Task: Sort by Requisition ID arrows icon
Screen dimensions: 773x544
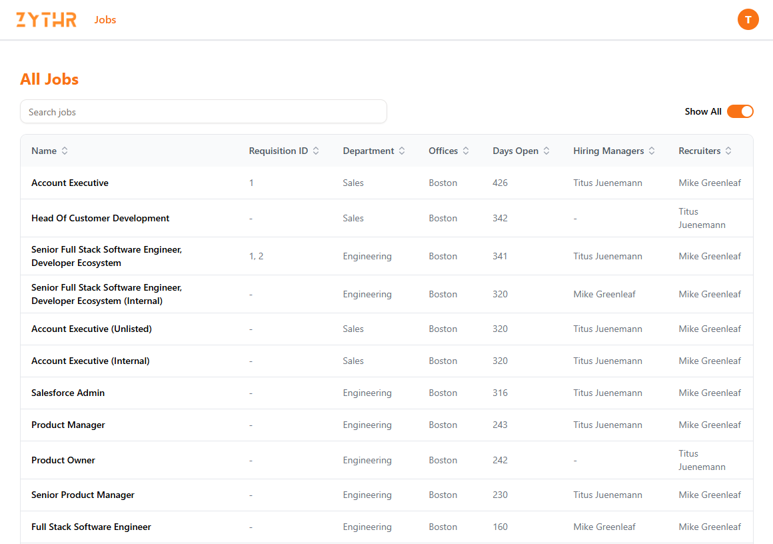Action: tap(316, 151)
